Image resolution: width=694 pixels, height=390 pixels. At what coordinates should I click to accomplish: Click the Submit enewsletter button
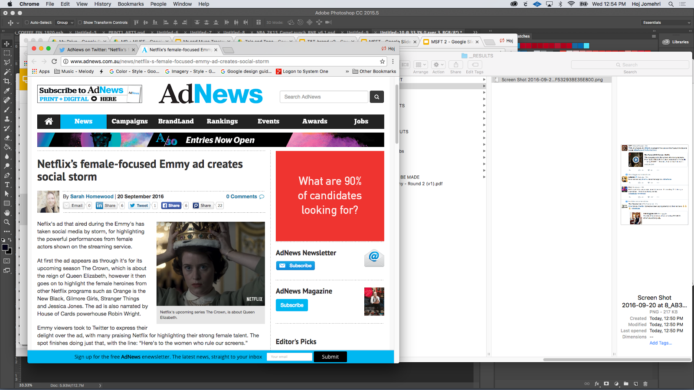pyautogui.click(x=330, y=357)
